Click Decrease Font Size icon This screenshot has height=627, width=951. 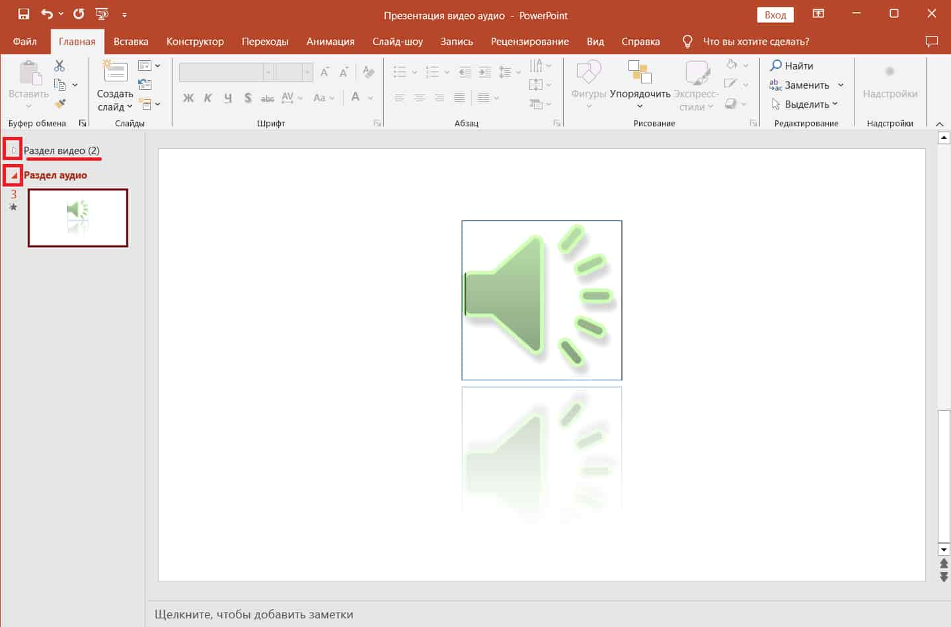tap(344, 71)
